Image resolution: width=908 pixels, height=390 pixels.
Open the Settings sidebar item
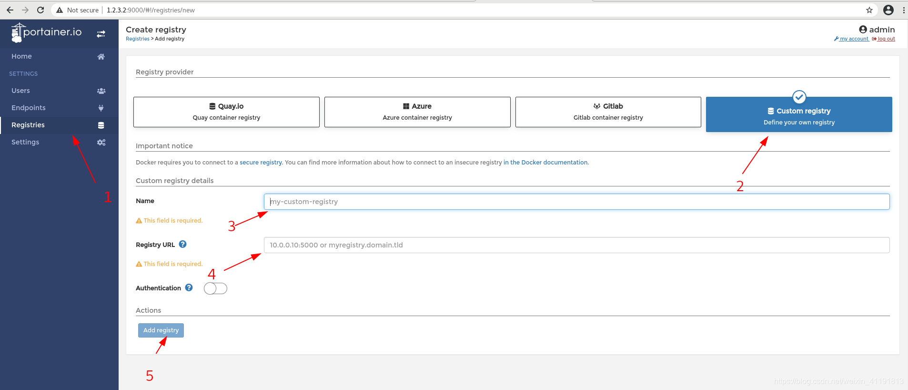pyautogui.click(x=59, y=142)
